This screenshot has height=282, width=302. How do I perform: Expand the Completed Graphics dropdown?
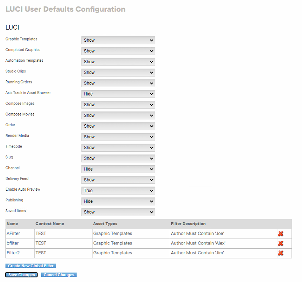pos(118,51)
